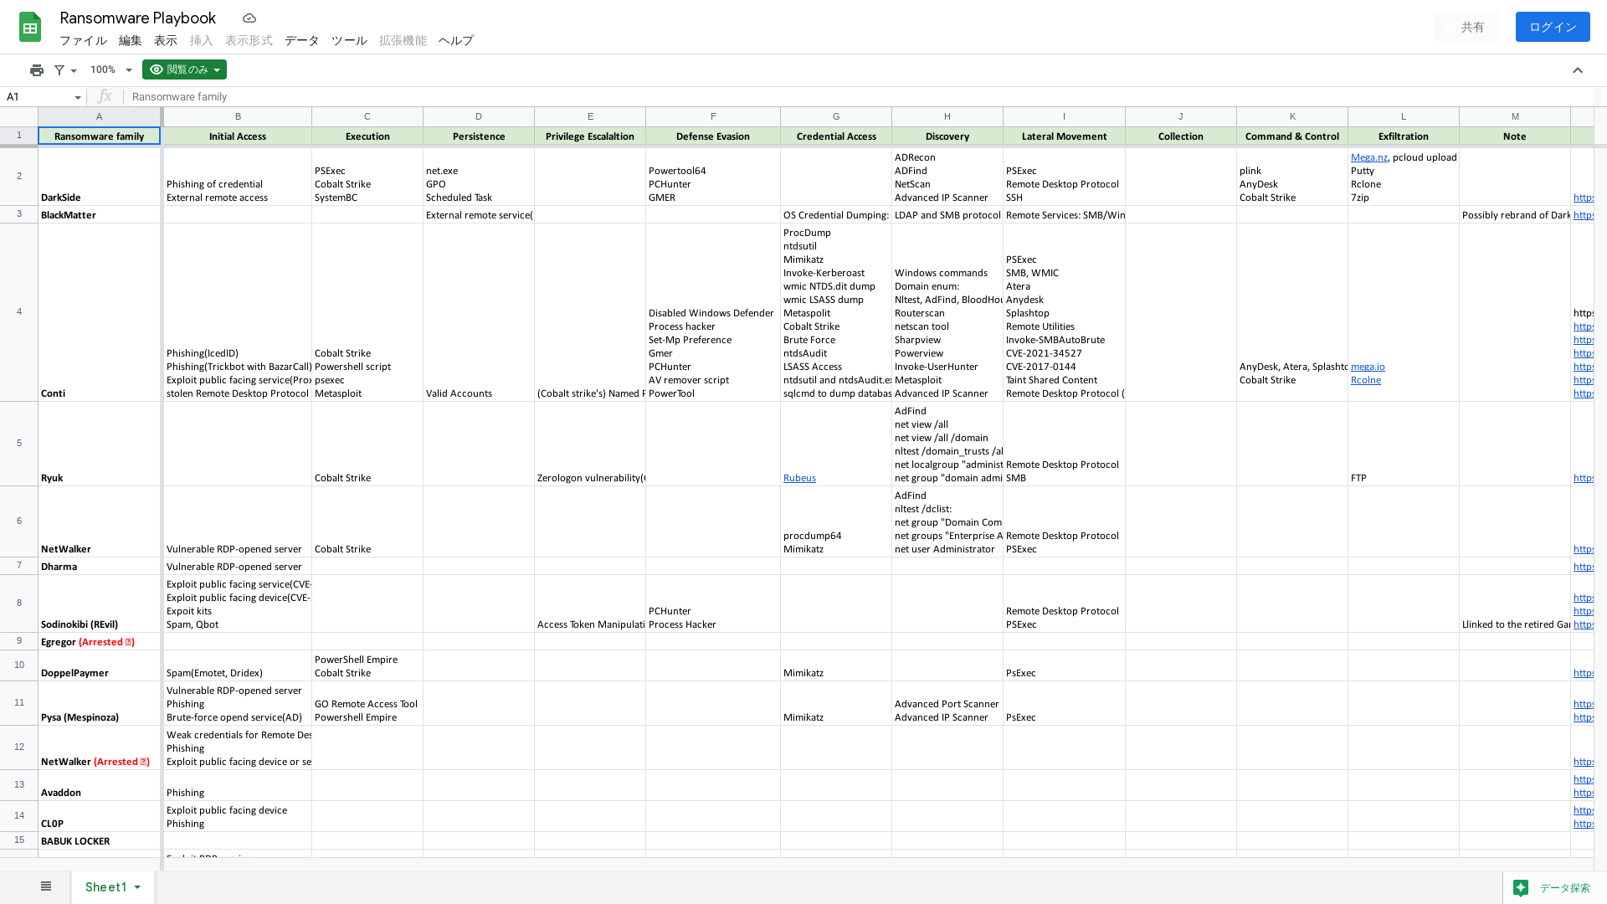Select the Dharma cell
1607x904 pixels.
click(100, 566)
